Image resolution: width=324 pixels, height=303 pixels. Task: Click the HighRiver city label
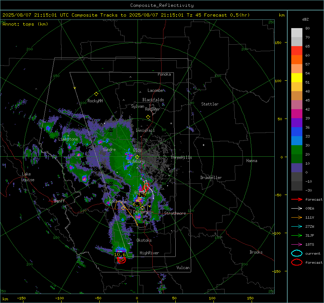(x=149, y=253)
